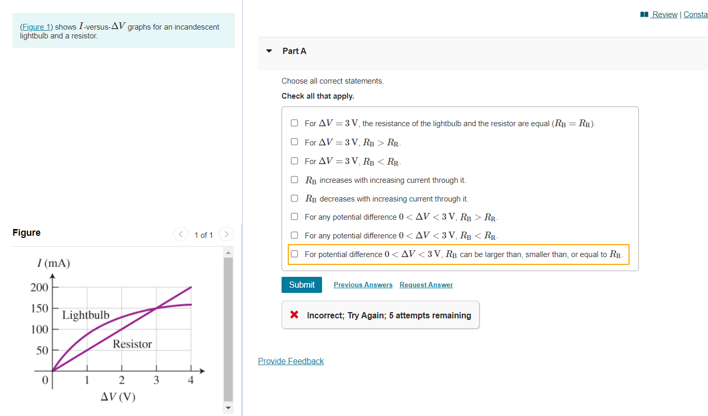This screenshot has height=416, width=708.
Task: Open Previous Answers
Action: tap(363, 285)
